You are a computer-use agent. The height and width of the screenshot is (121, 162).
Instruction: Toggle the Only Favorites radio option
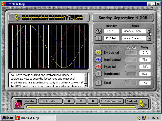click(112, 101)
